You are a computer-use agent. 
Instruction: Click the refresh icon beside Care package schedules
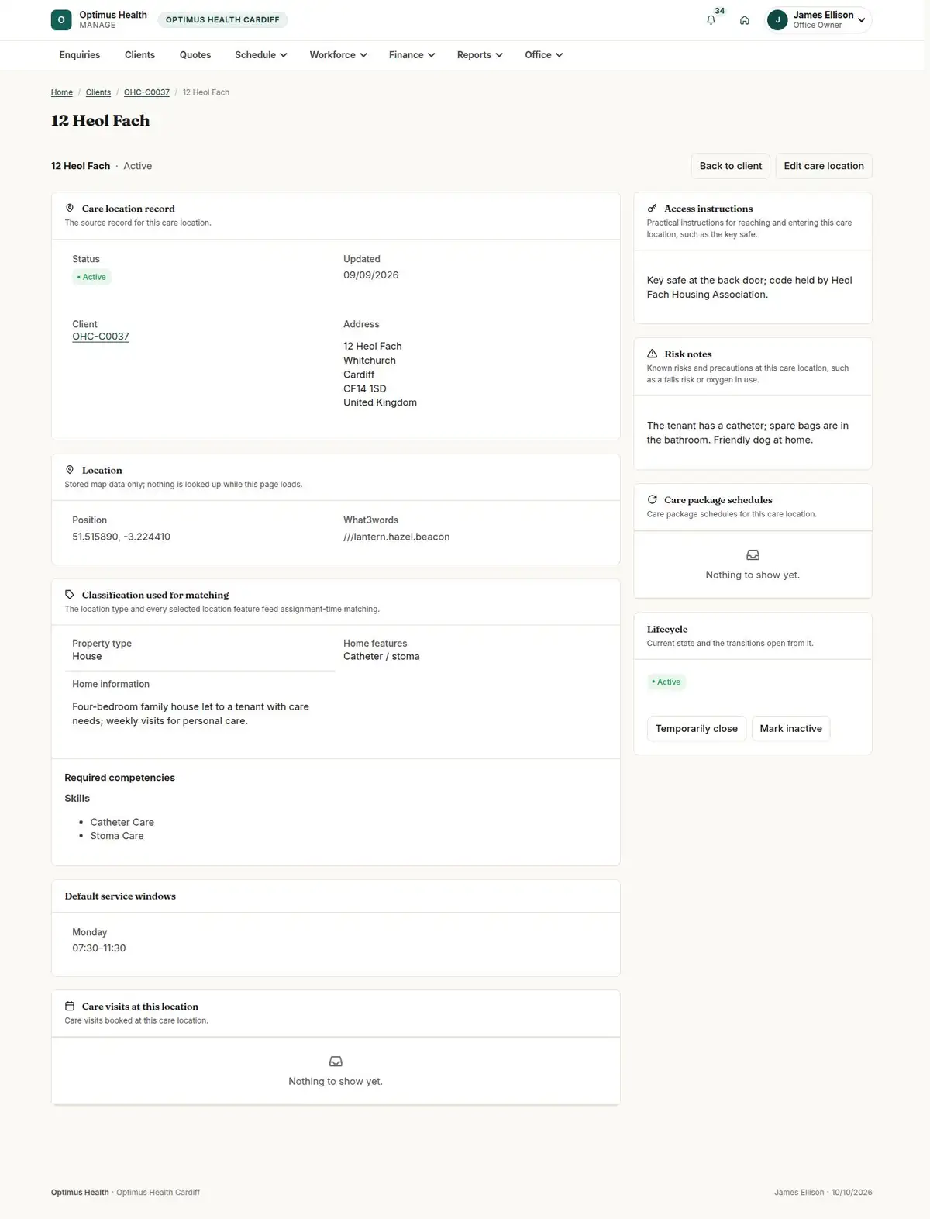coord(653,499)
